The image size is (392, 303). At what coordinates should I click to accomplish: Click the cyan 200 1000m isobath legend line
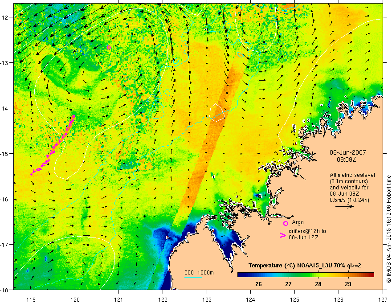pos(193,277)
